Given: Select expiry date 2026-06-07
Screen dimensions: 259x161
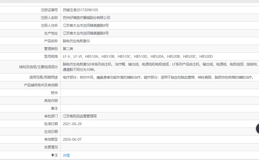Looking at the screenshot, I should click(x=72, y=139).
